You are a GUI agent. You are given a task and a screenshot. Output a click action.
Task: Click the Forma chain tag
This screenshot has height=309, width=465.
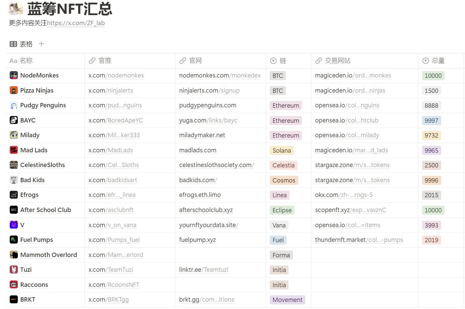tap(281, 255)
